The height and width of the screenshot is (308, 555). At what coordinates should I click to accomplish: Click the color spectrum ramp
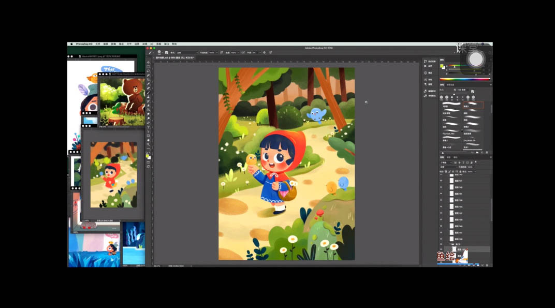[x=465, y=79]
